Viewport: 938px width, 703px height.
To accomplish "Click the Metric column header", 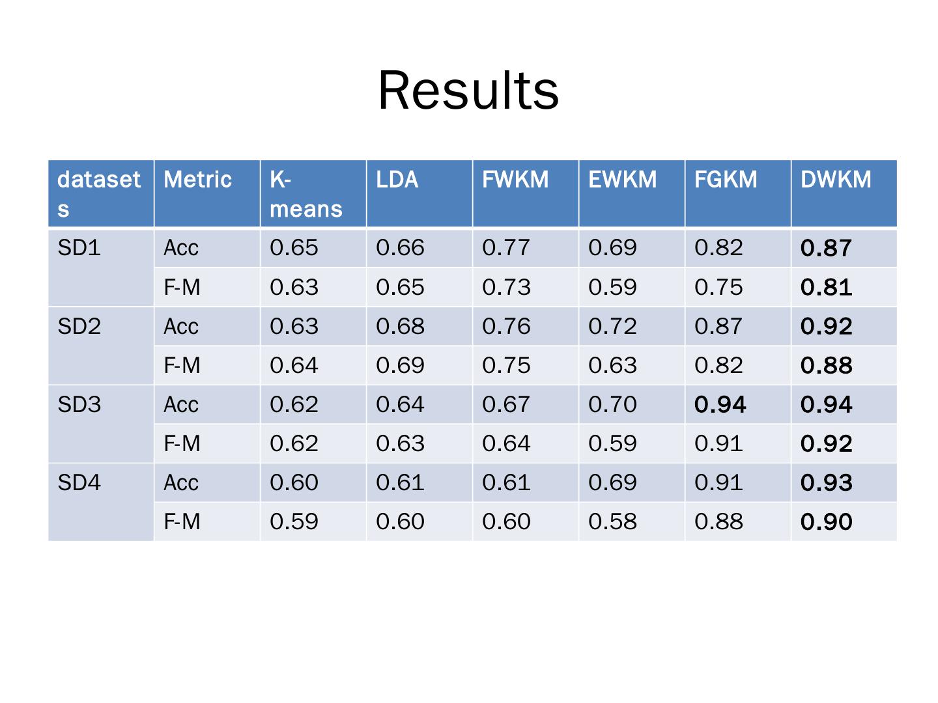I will (x=197, y=180).
